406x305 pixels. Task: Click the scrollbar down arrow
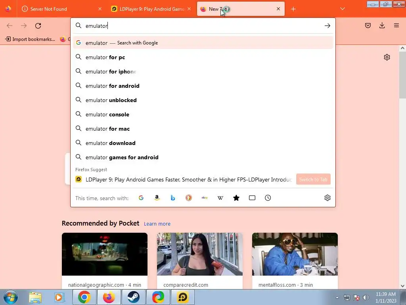click(x=402, y=286)
